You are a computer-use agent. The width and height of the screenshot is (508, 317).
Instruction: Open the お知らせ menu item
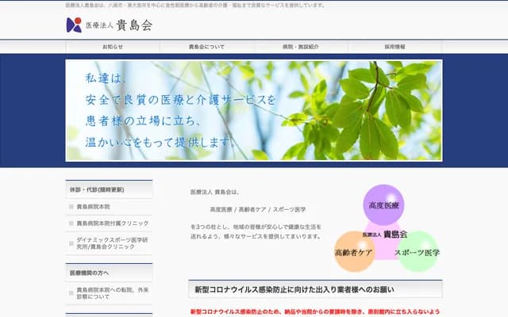pos(113,47)
